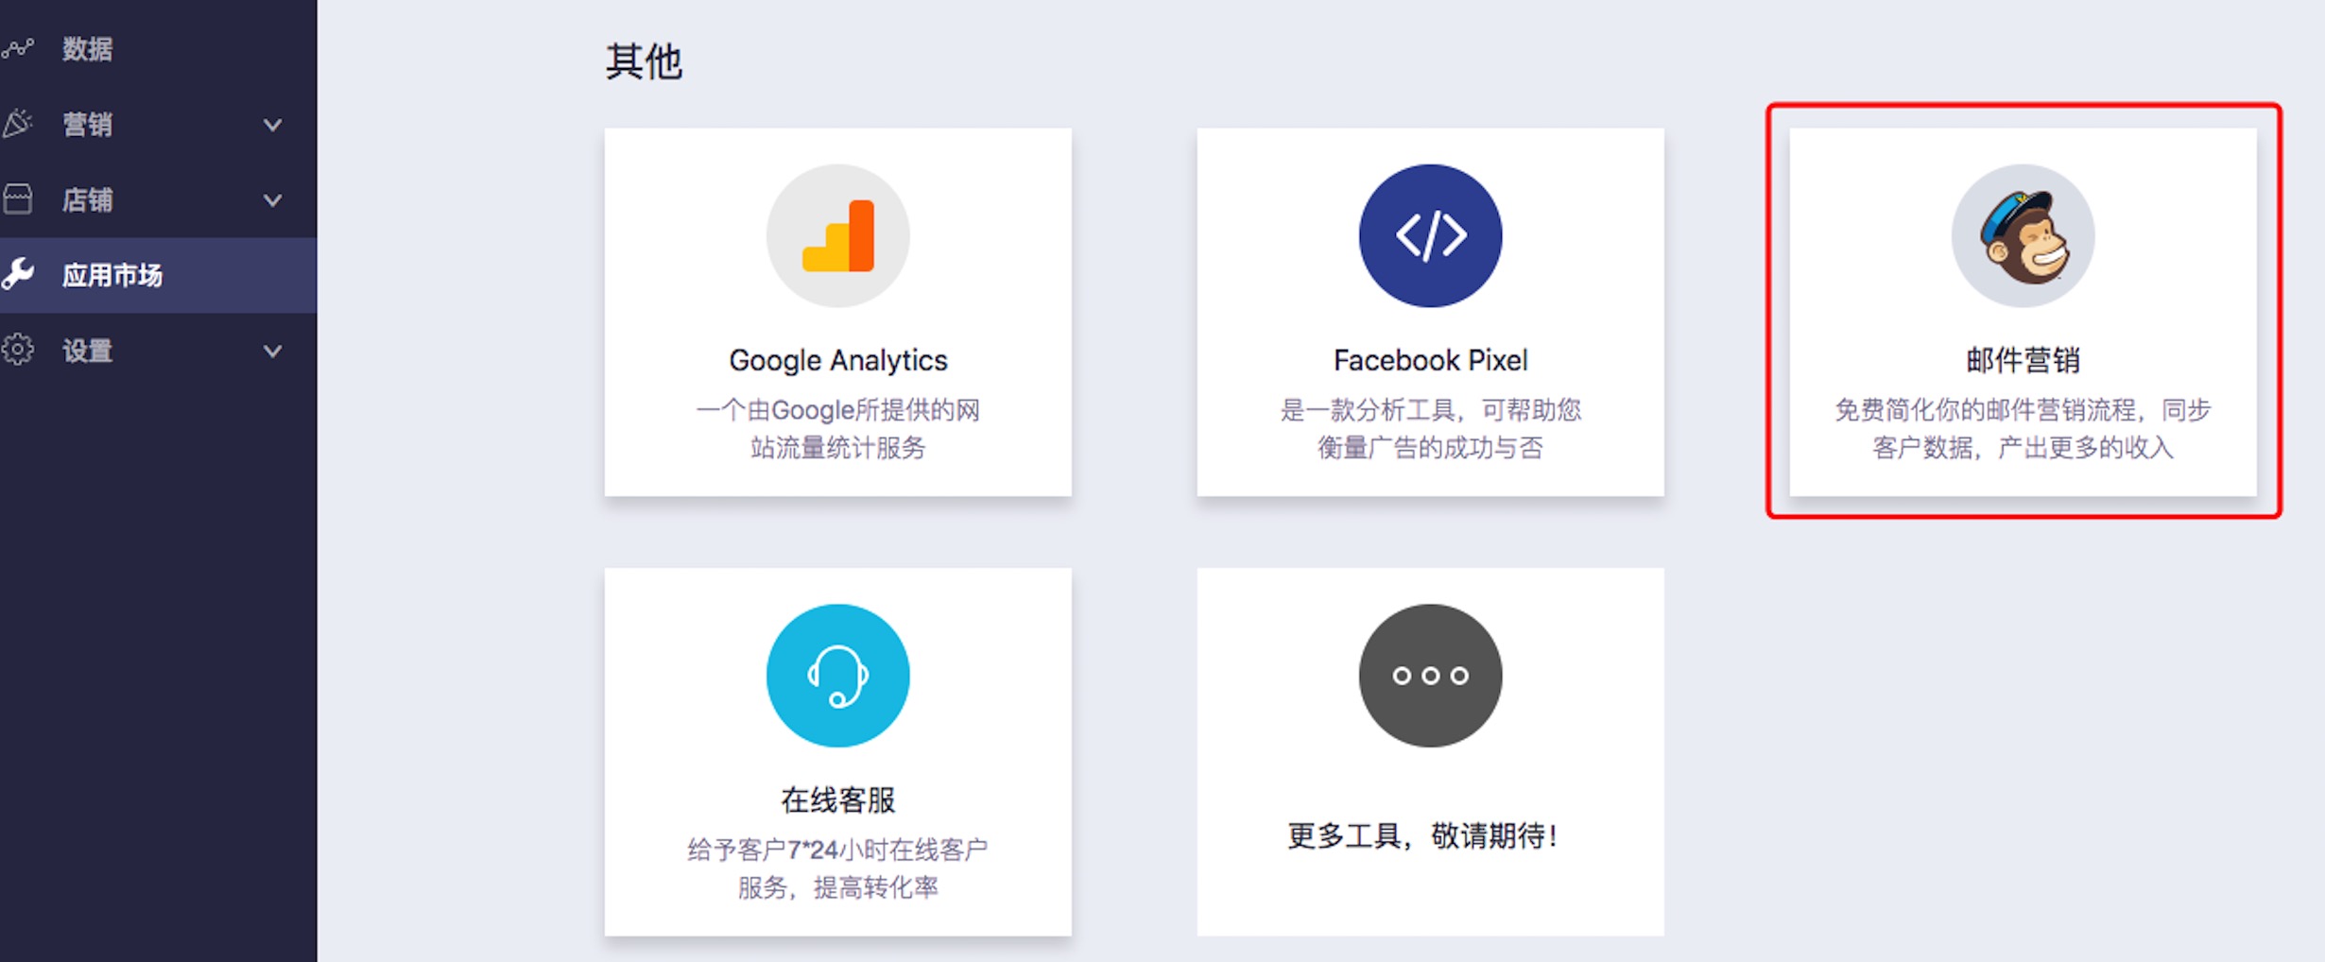Click the Google Analytics bar-chart icon
Screen dimensions: 2325x962
click(x=837, y=235)
